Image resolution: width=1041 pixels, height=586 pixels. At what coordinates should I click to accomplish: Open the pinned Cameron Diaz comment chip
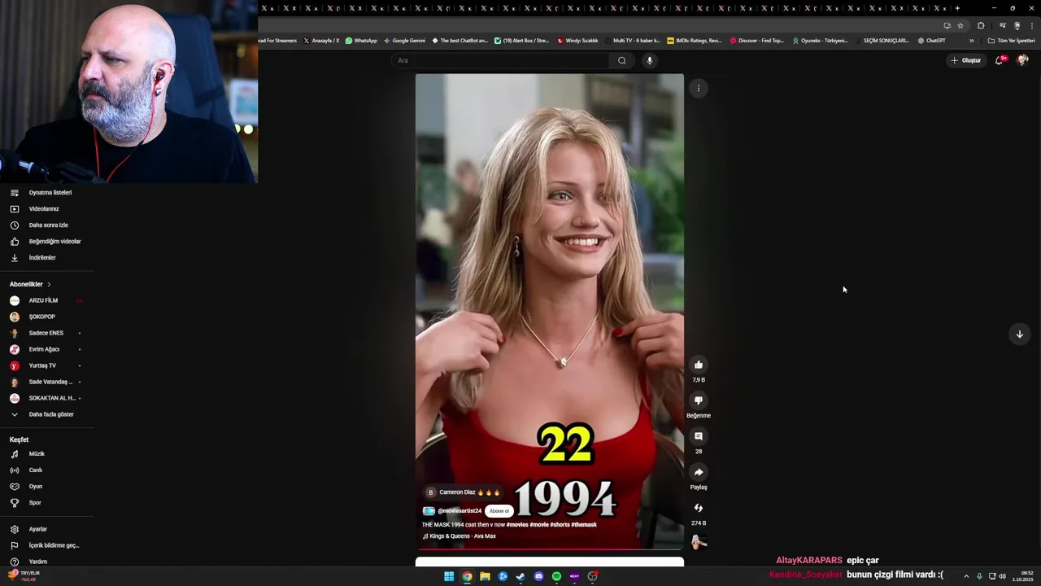pyautogui.click(x=462, y=492)
